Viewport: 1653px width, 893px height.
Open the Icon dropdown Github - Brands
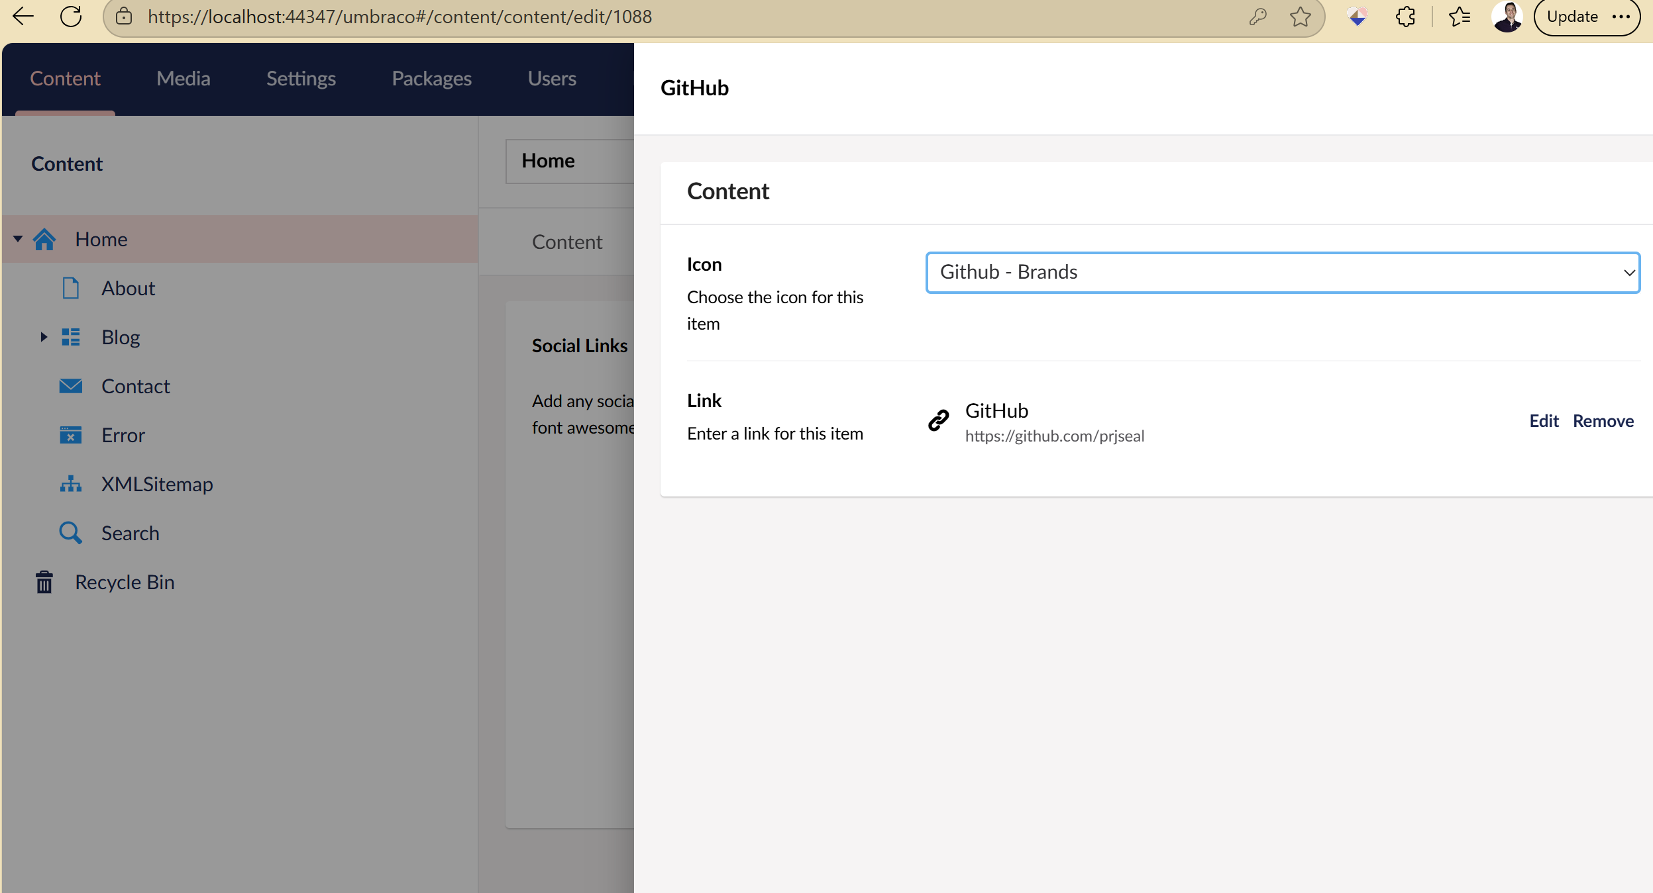point(1282,272)
